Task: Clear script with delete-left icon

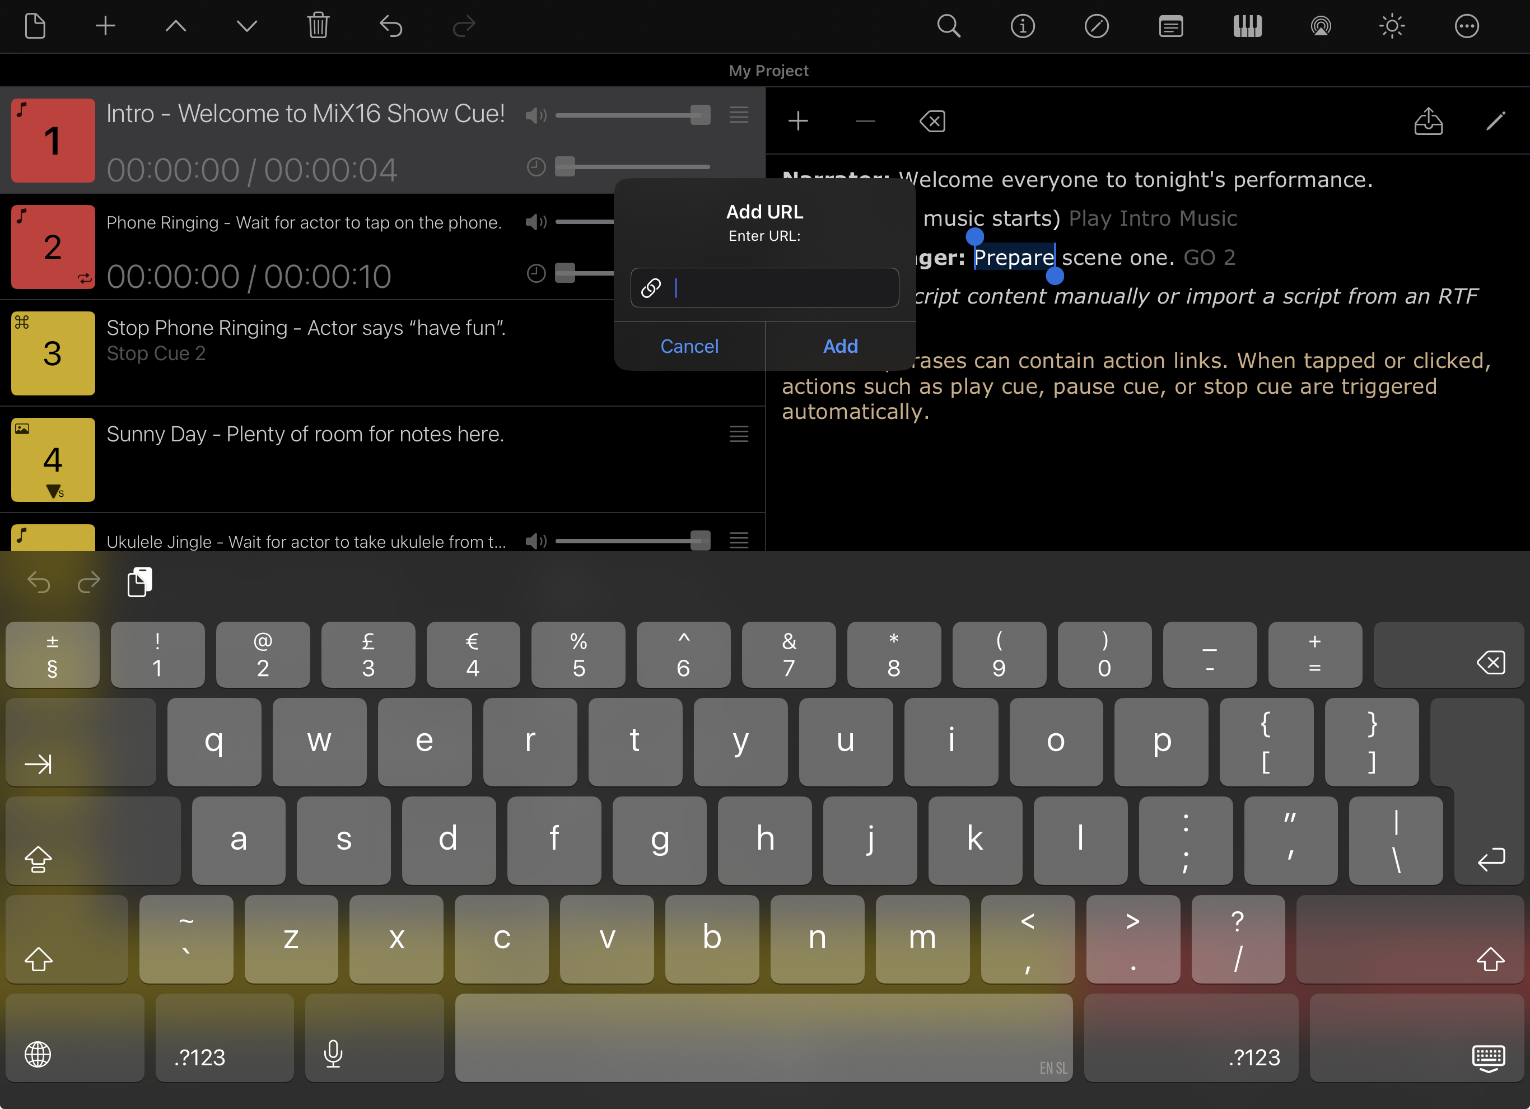Action: click(x=932, y=122)
